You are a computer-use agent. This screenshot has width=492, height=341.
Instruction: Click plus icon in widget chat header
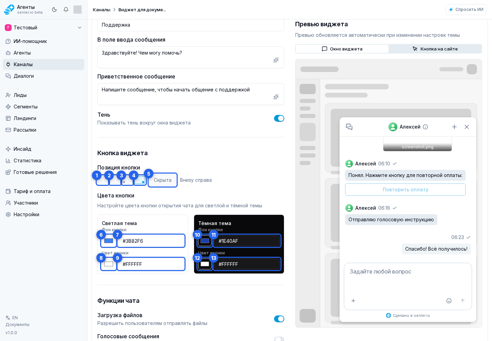click(454, 127)
